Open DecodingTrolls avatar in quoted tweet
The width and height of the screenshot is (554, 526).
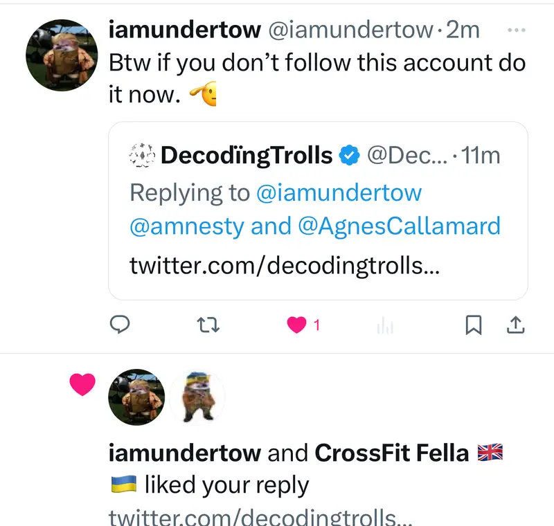(x=141, y=156)
